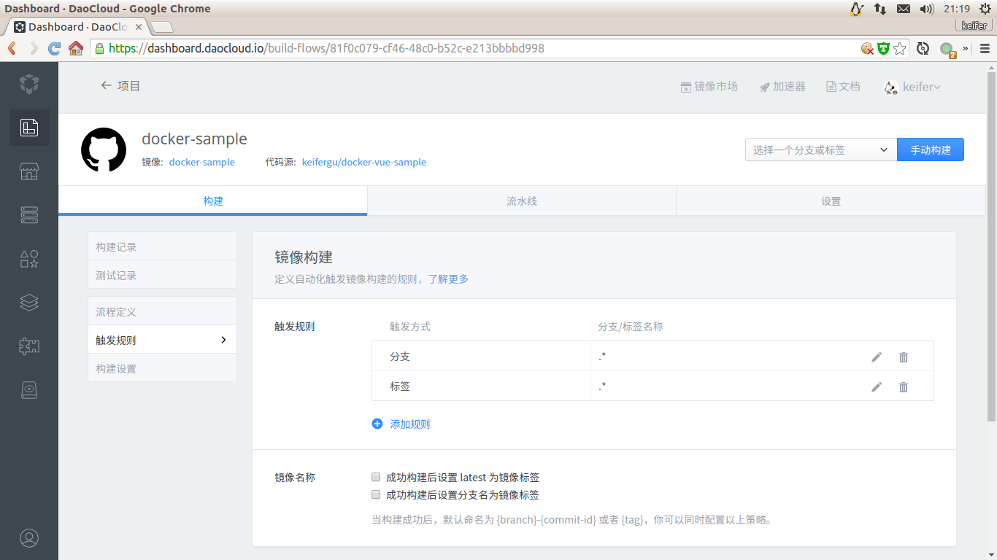The height and width of the screenshot is (560, 997).
Task: Click the 了解更多 link
Action: click(x=448, y=279)
